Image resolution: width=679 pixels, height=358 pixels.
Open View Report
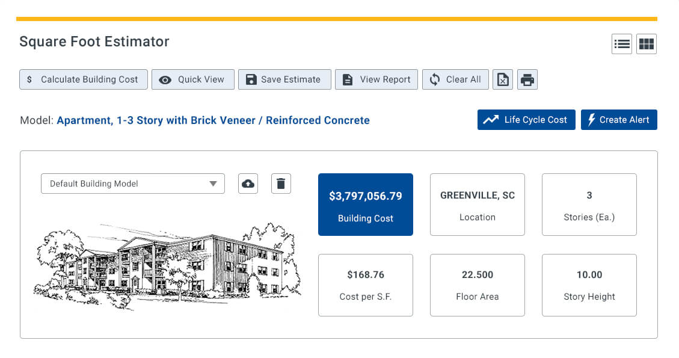(376, 79)
